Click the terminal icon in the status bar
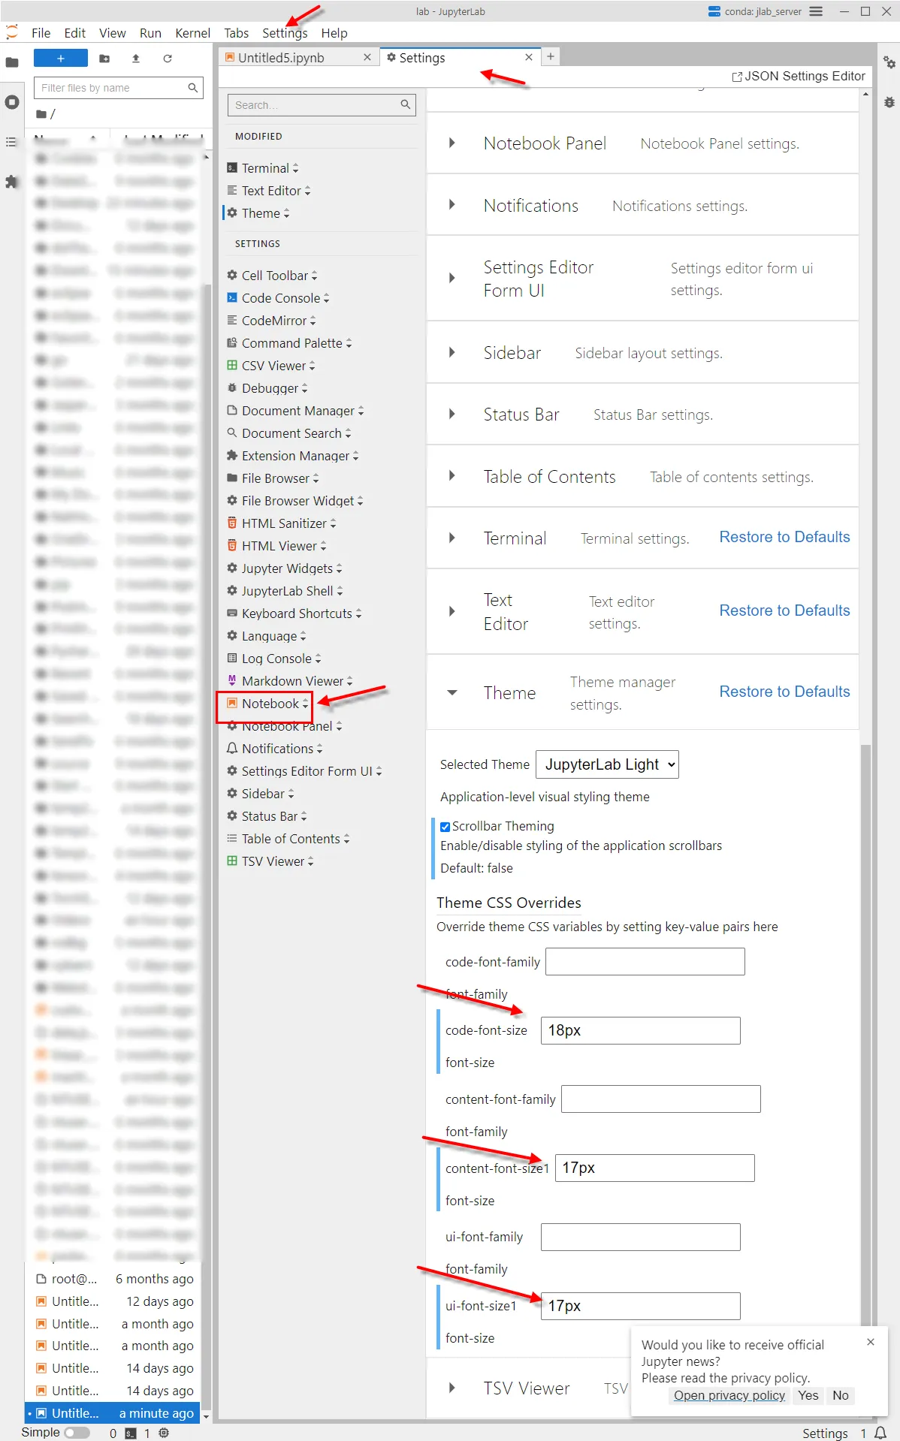This screenshot has width=900, height=1441. (x=131, y=1433)
